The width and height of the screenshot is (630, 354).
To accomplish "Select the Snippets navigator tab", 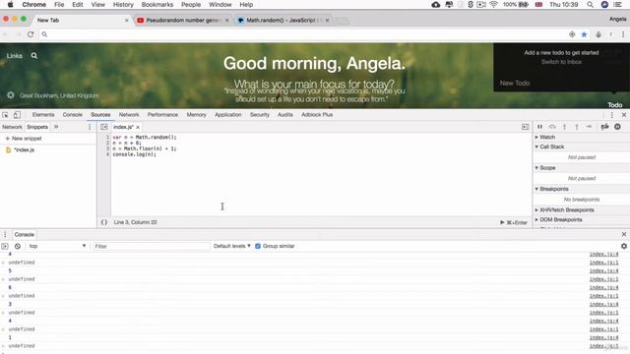I will pyautogui.click(x=37, y=127).
